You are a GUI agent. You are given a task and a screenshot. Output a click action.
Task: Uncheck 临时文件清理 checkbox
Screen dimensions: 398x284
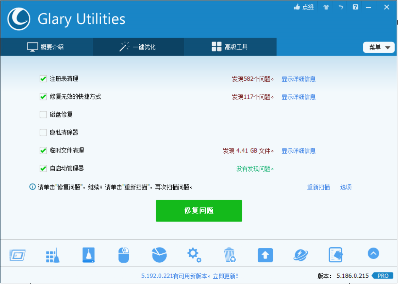[x=43, y=151]
